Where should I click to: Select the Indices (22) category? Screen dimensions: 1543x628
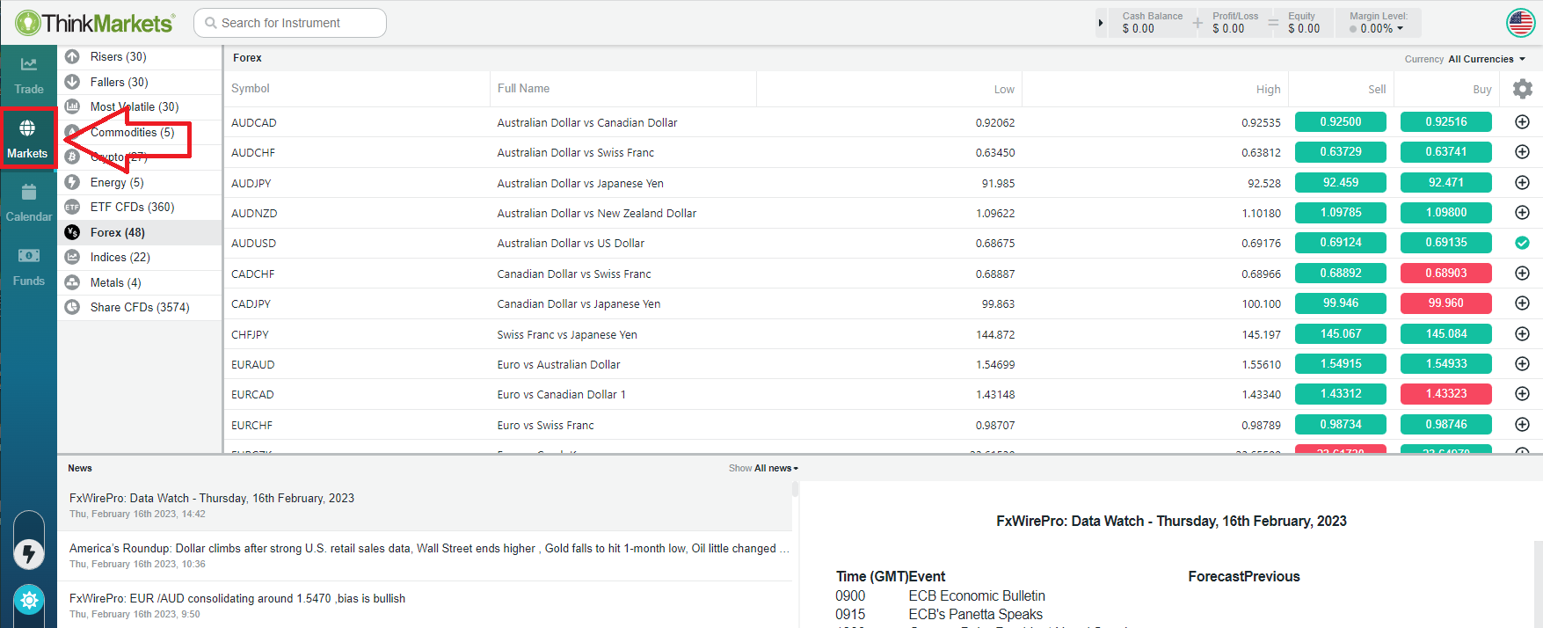(120, 257)
